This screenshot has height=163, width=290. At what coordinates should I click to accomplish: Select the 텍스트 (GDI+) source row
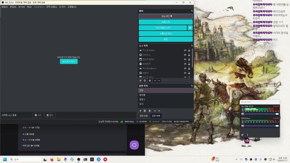(x=165, y=50)
